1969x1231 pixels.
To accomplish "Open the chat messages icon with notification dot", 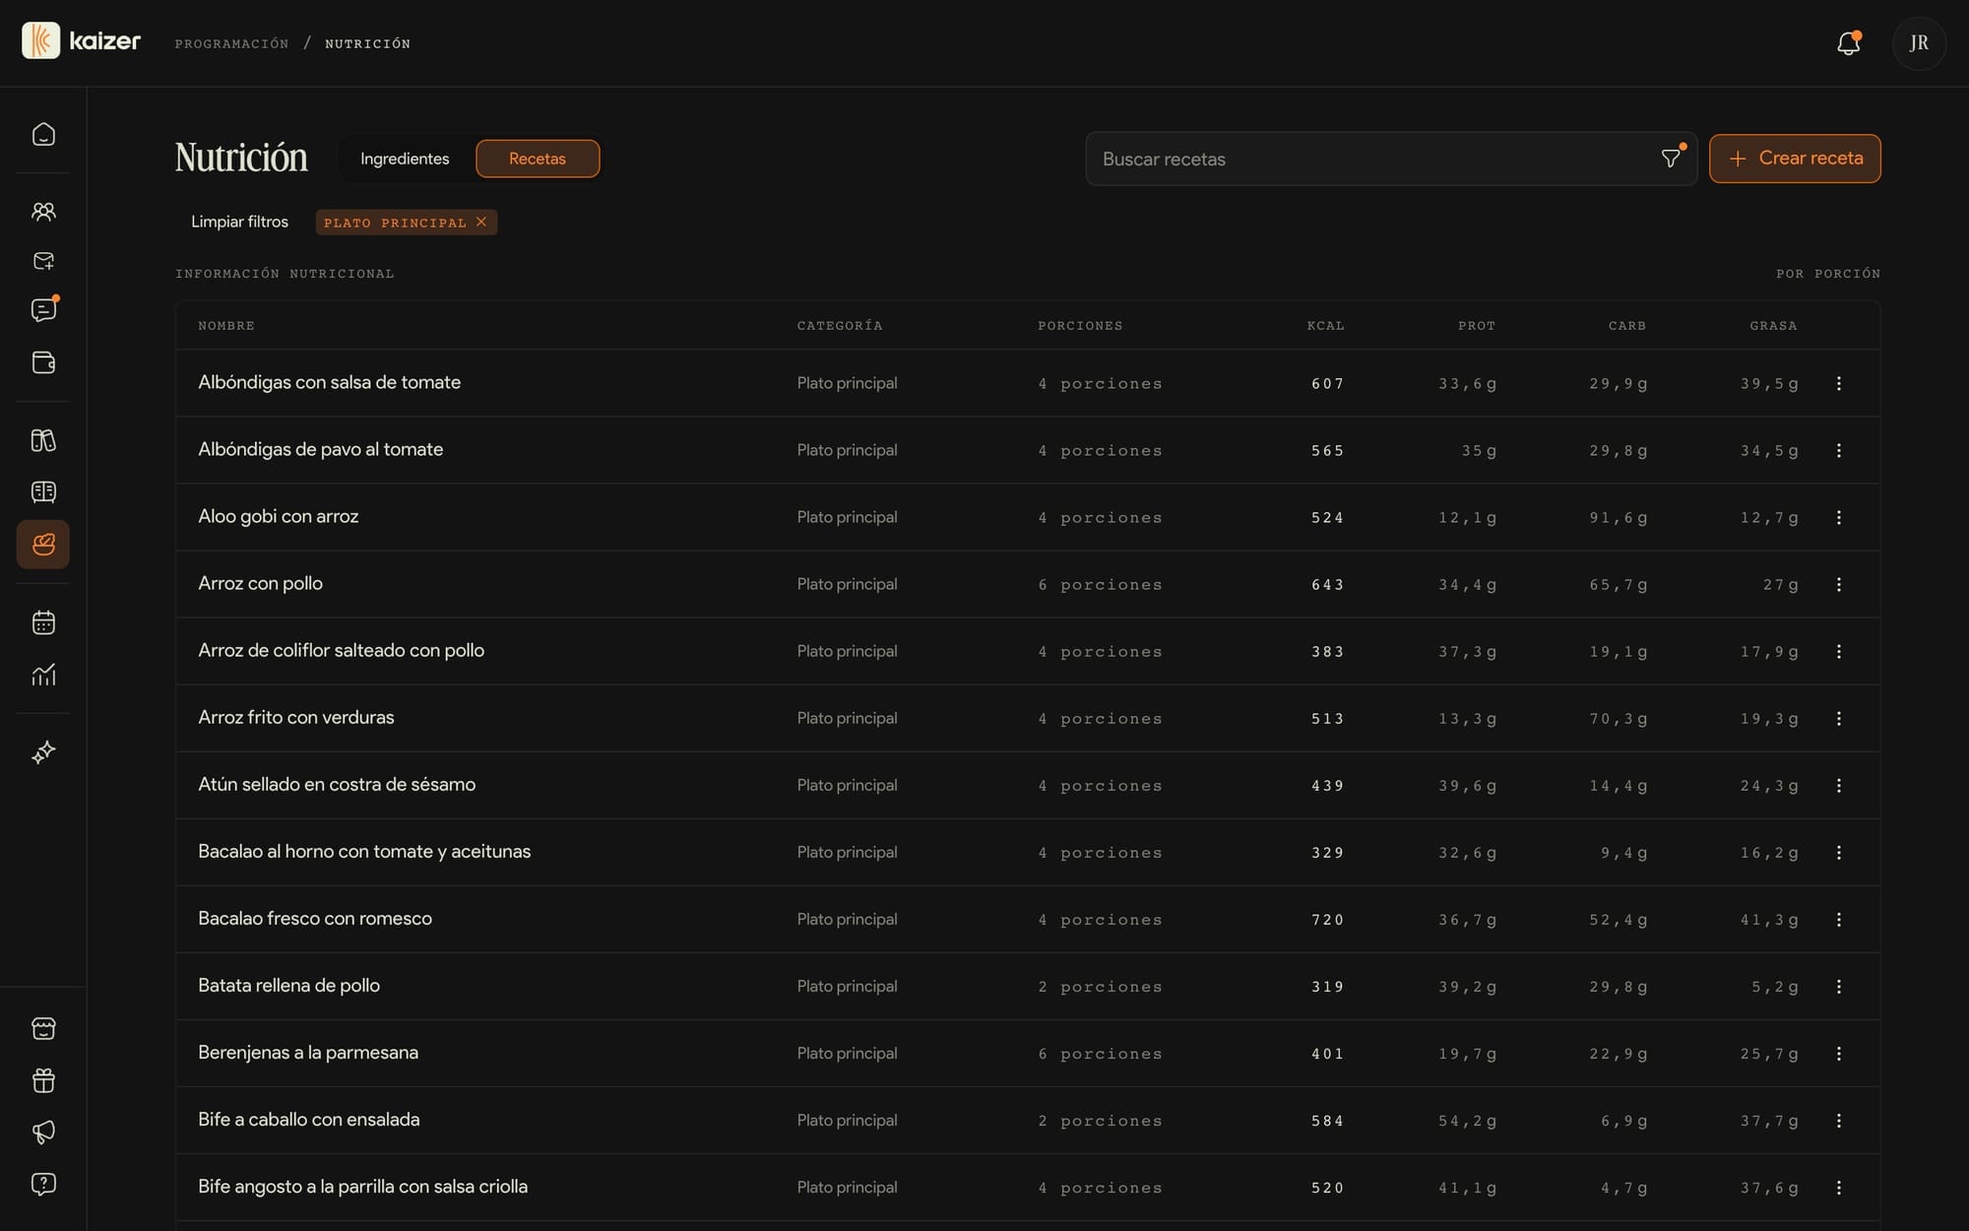I will (x=43, y=309).
